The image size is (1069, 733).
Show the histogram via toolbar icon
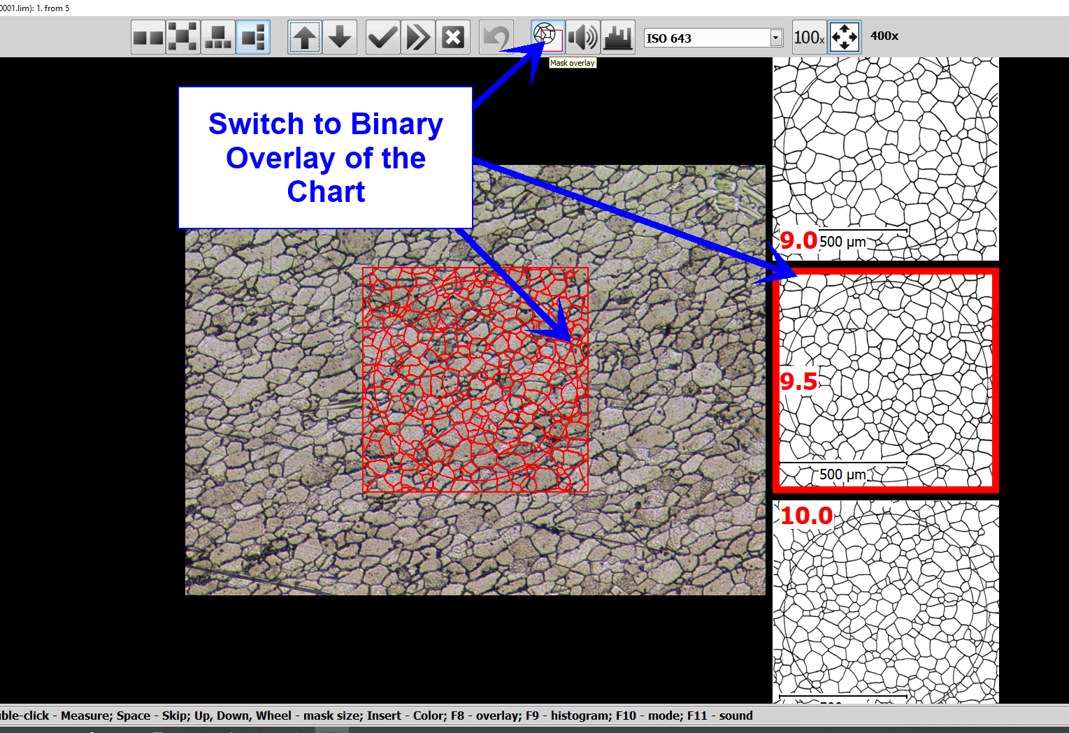click(617, 37)
